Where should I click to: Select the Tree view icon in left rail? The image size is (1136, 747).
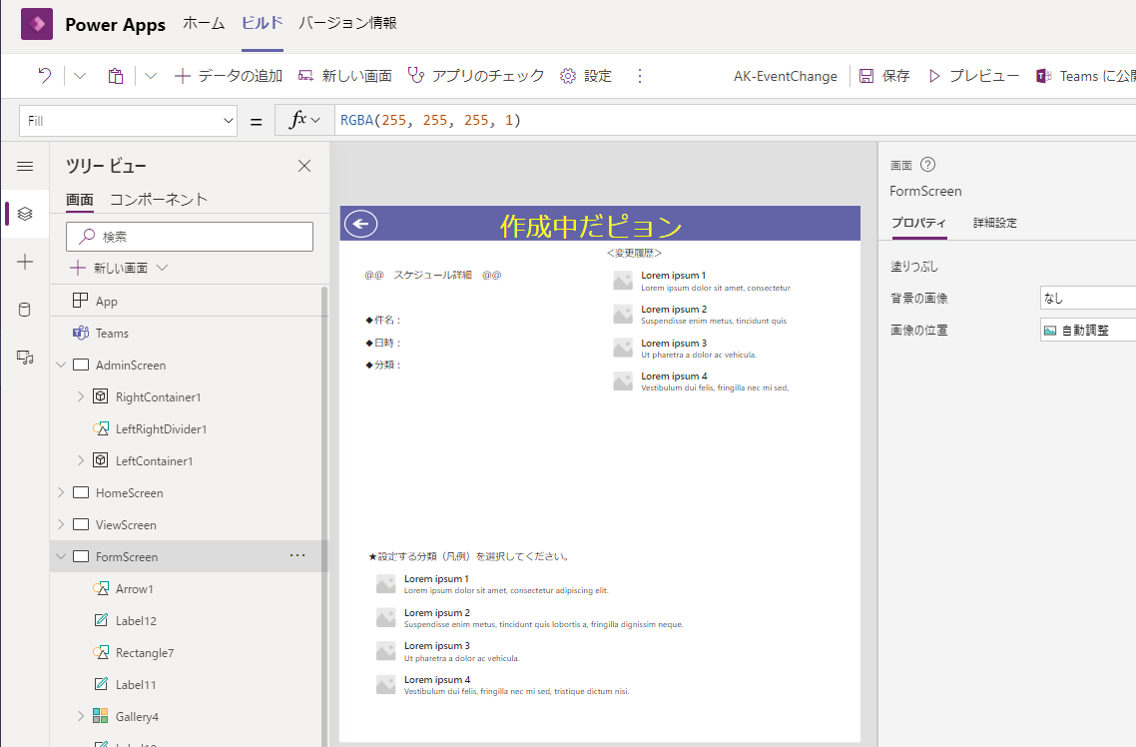(25, 213)
